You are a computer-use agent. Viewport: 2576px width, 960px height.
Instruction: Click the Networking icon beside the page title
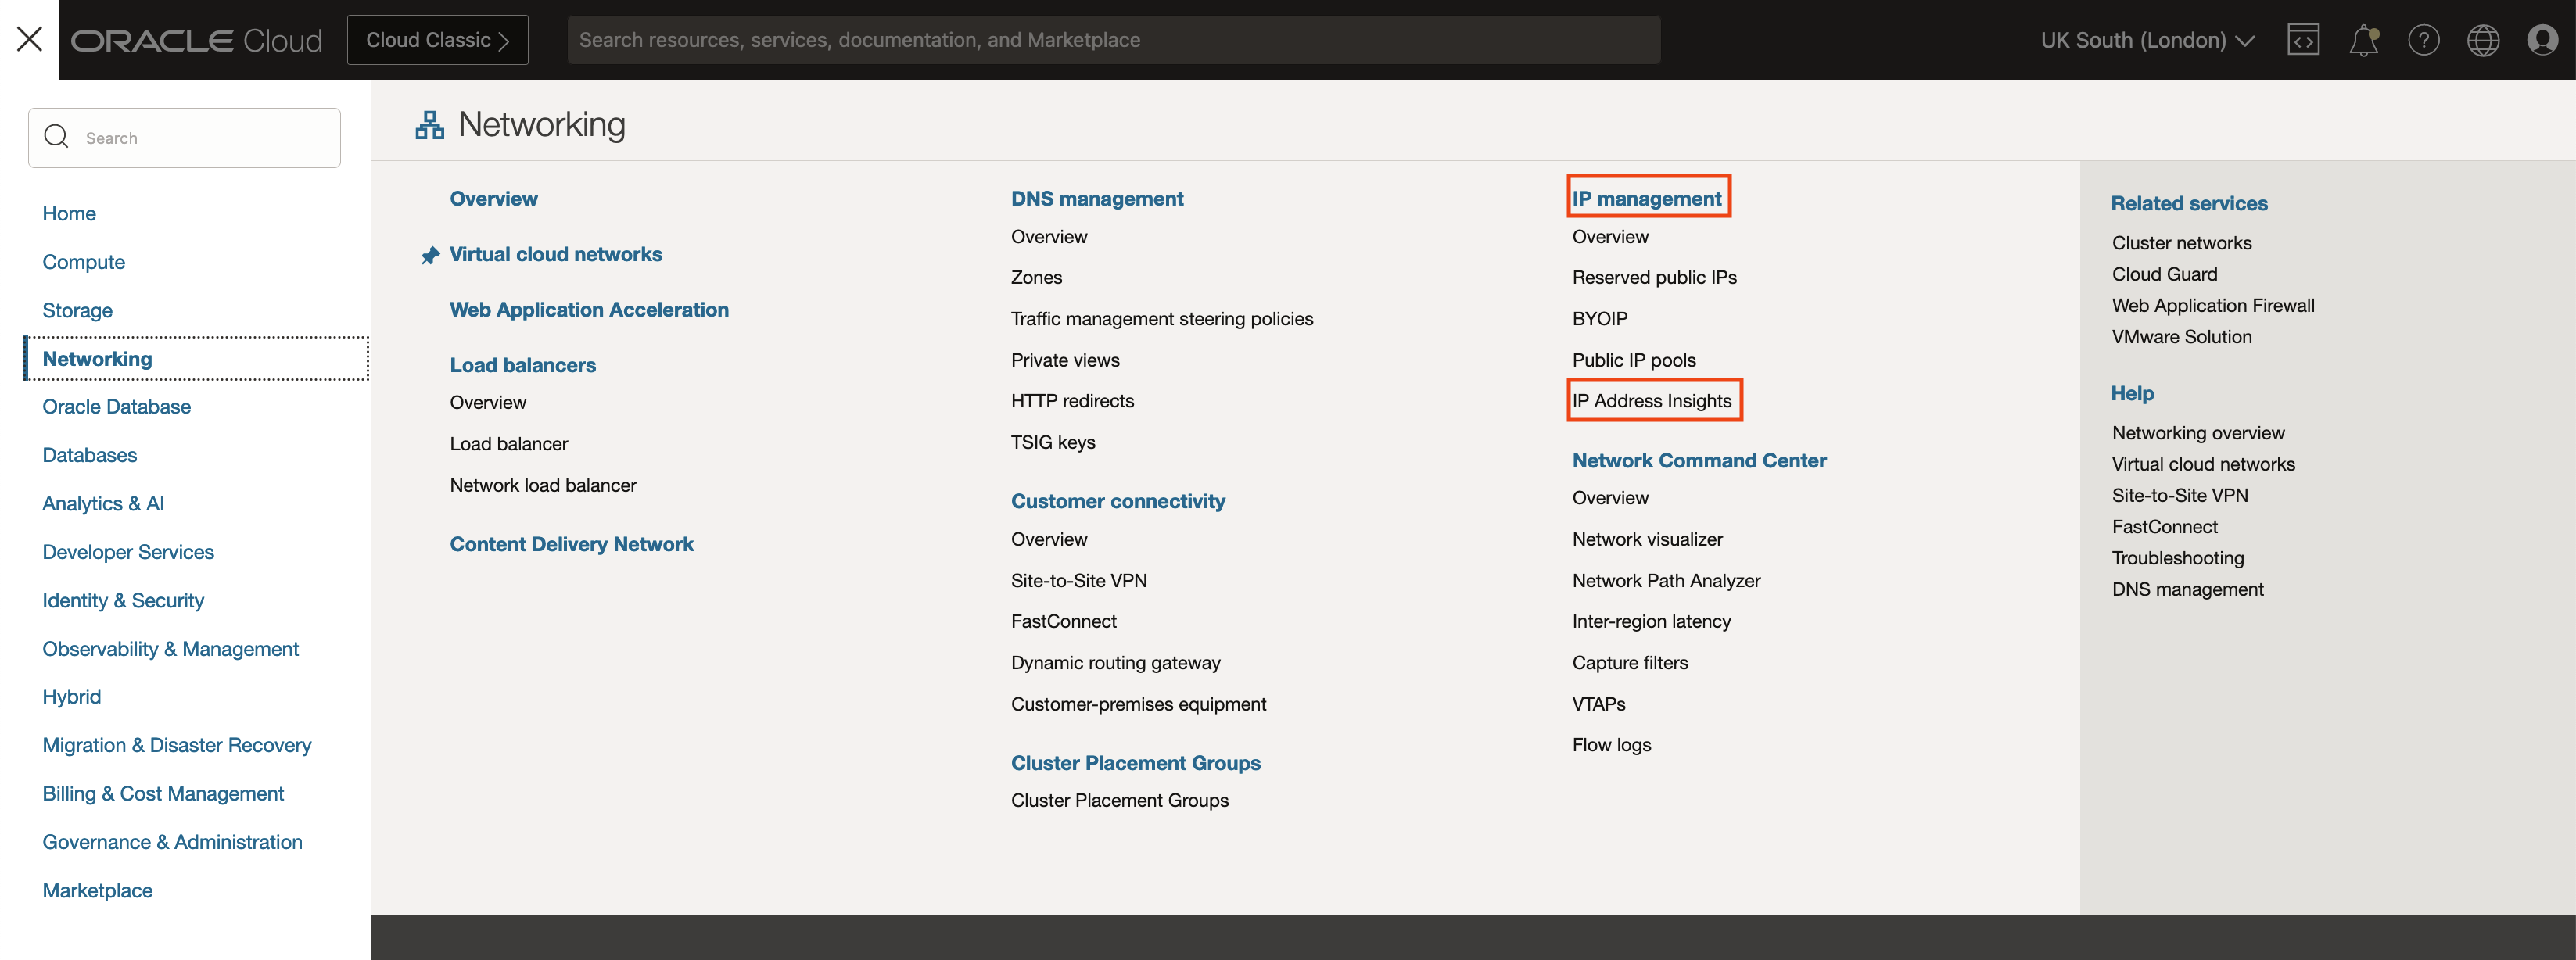(x=429, y=124)
